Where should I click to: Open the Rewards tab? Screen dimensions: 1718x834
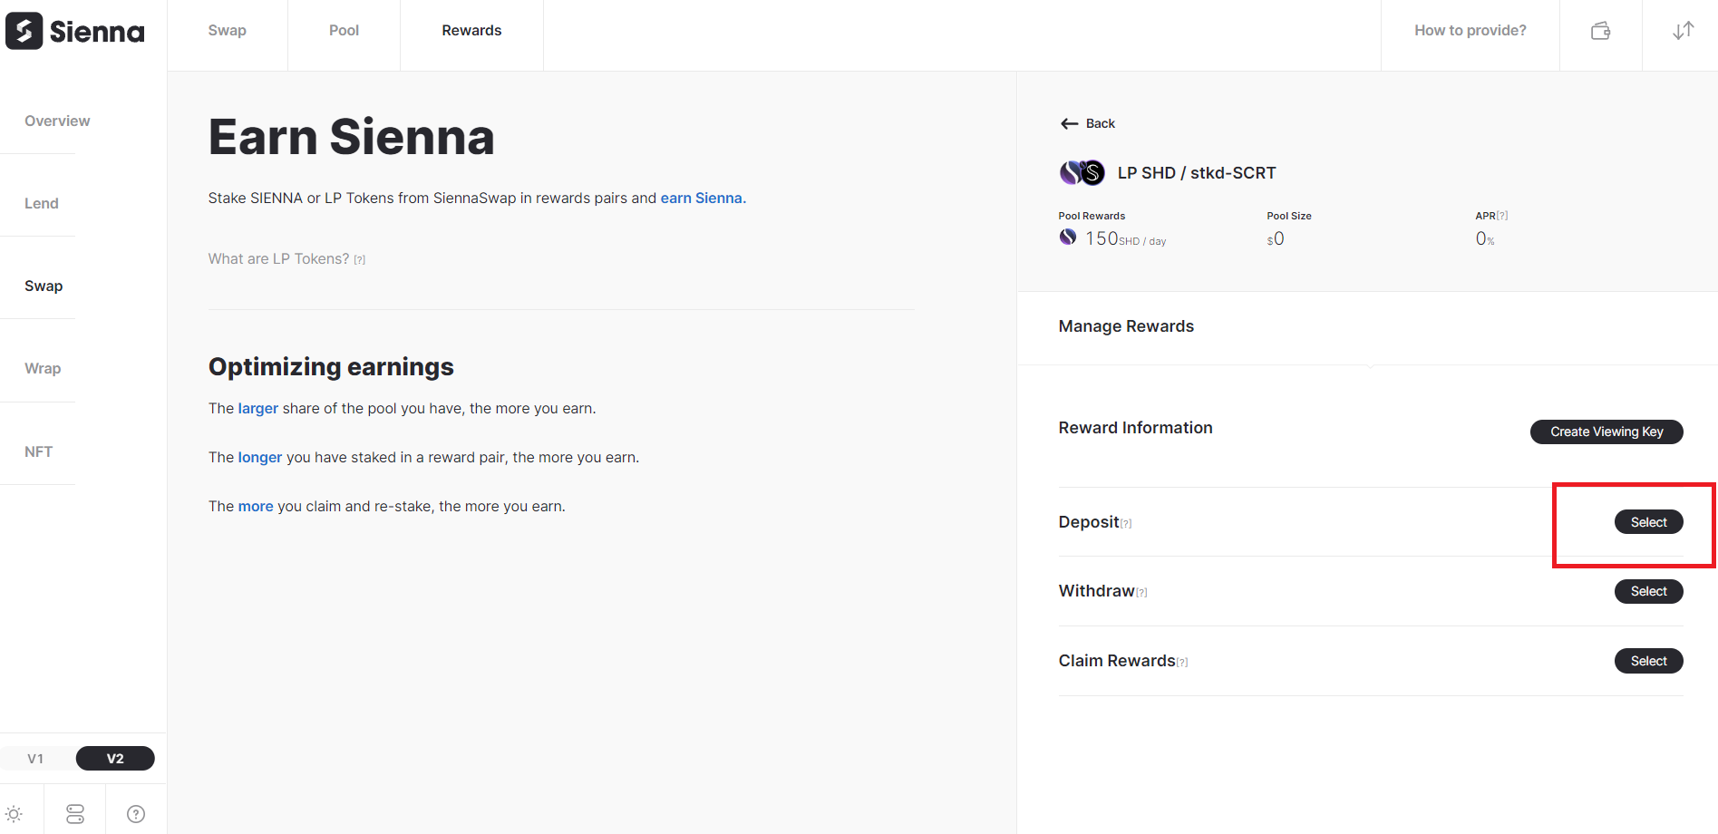coord(471,31)
